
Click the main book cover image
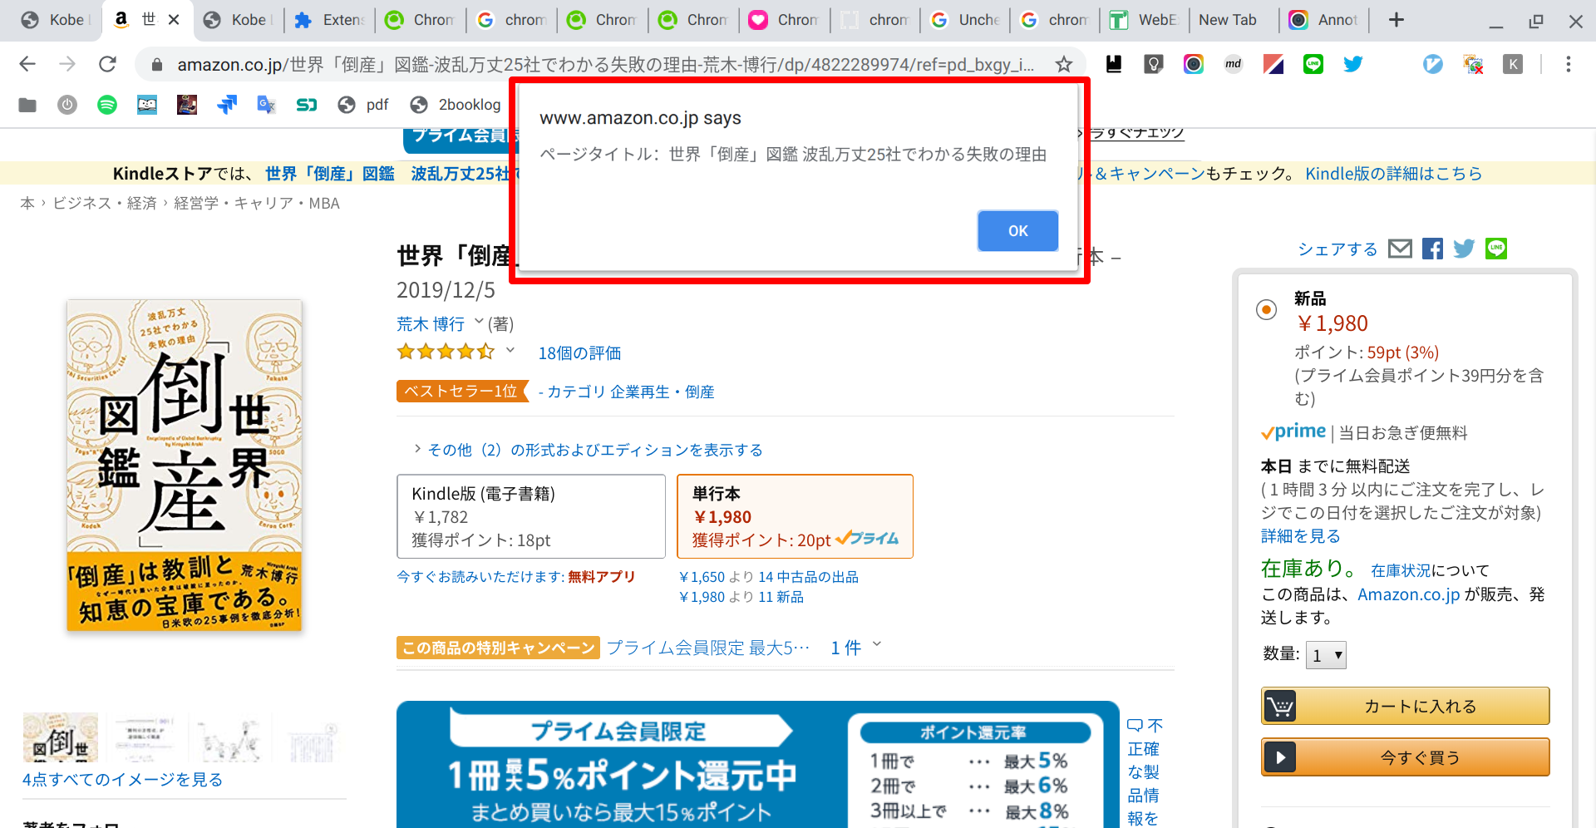(x=185, y=466)
